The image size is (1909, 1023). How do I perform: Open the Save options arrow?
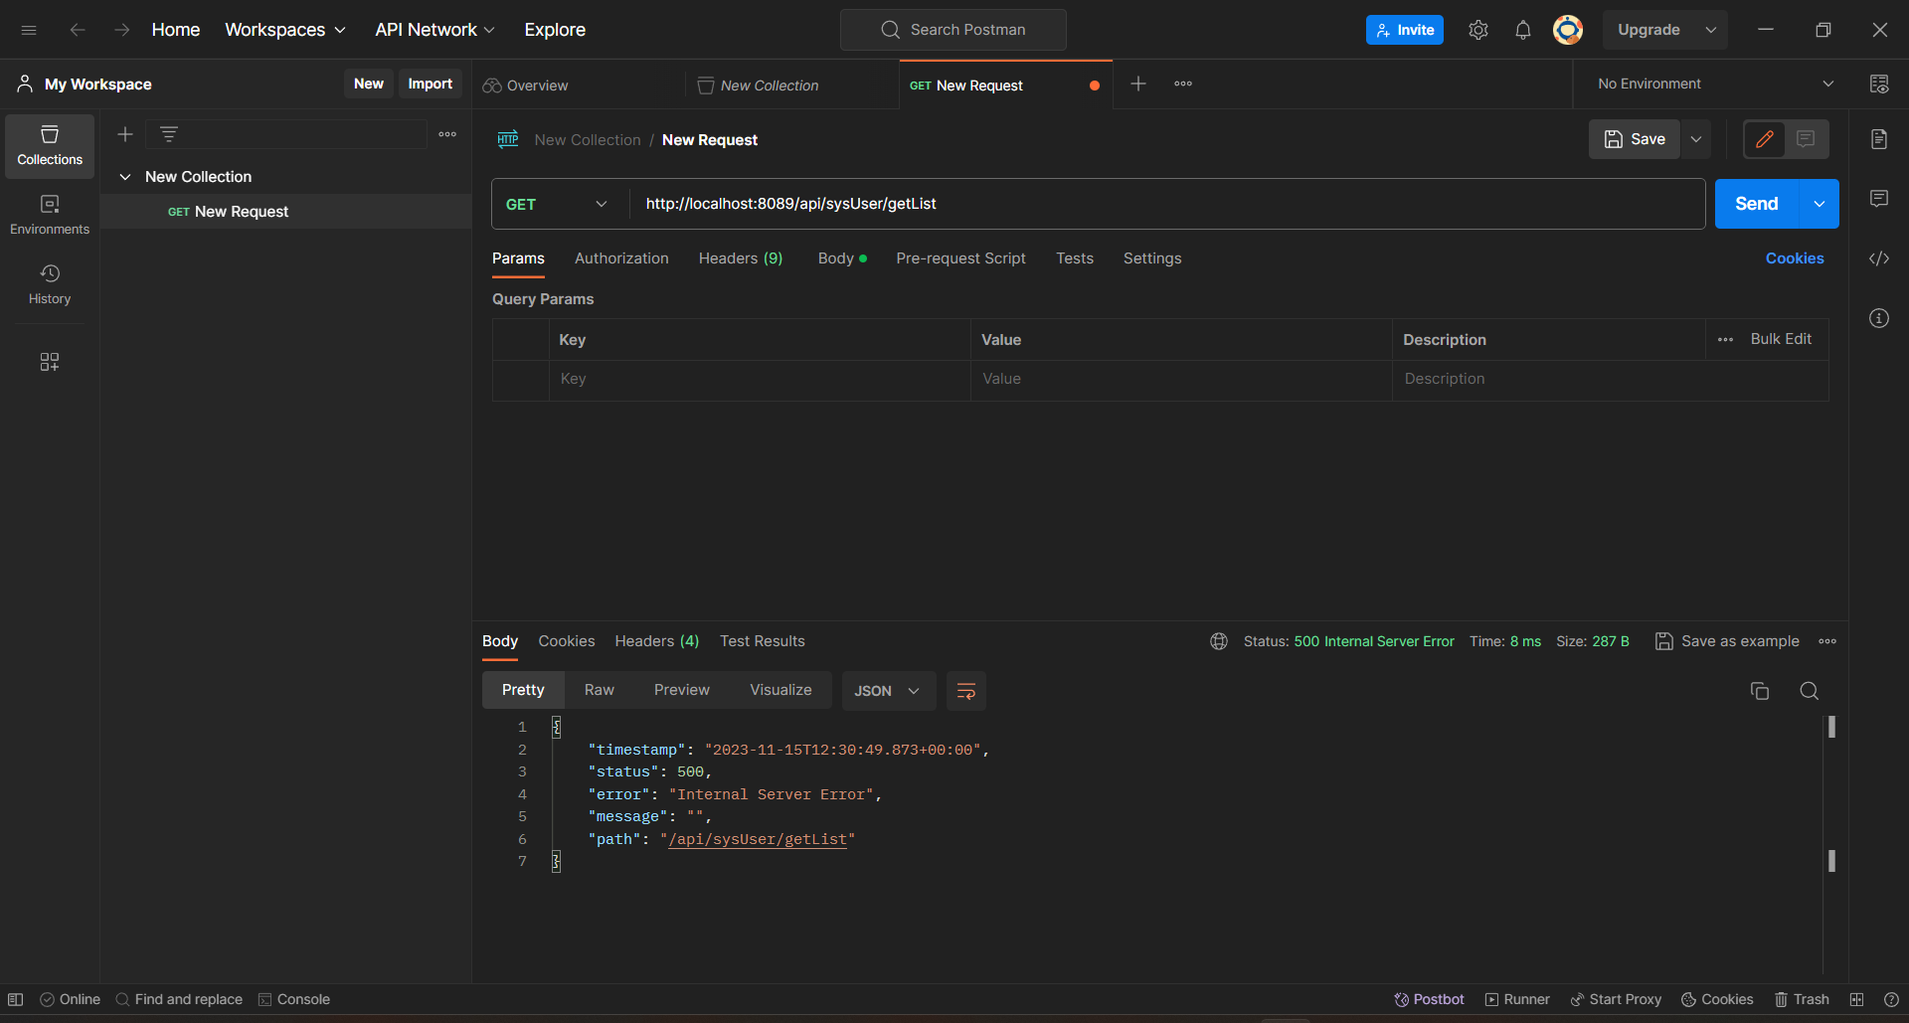point(1696,139)
